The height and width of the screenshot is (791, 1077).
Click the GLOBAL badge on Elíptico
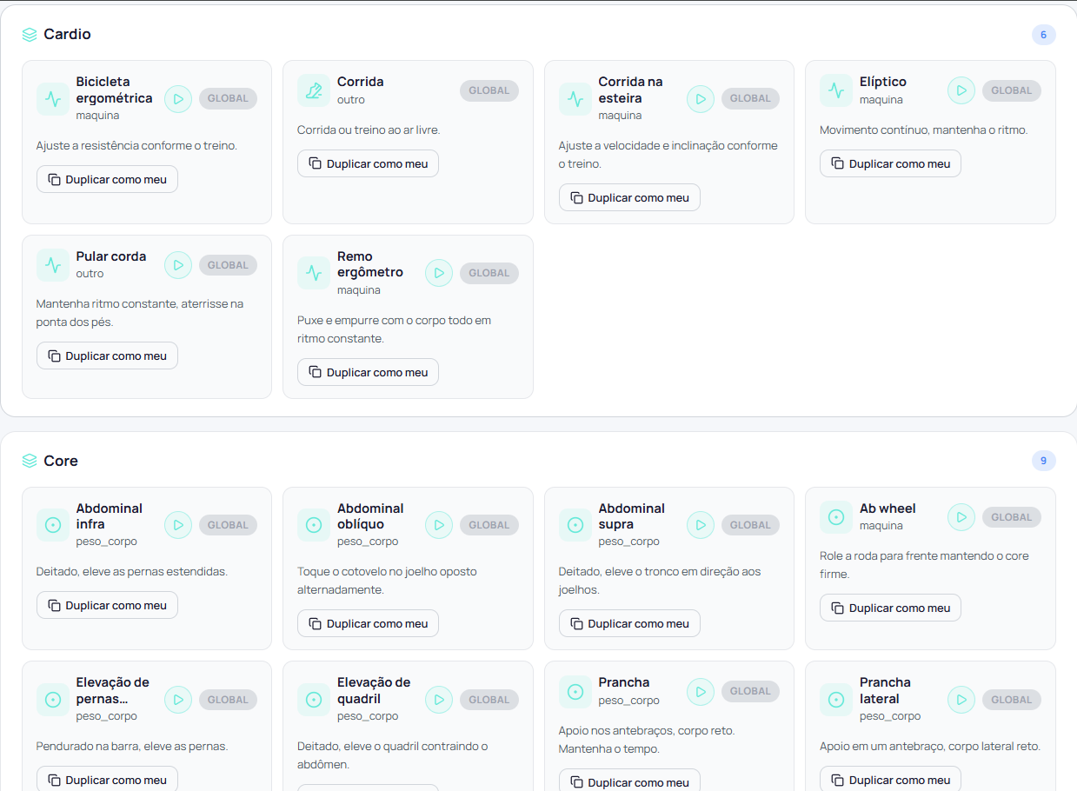click(x=1012, y=90)
